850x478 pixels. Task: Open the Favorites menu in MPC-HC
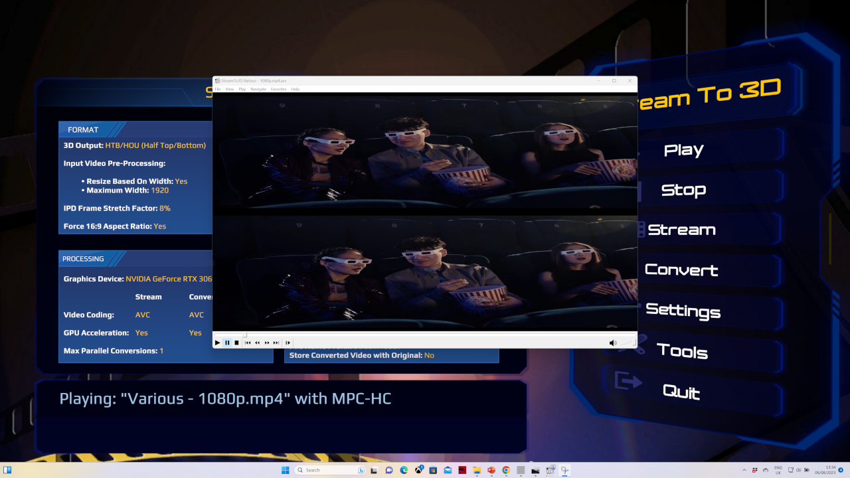click(278, 89)
